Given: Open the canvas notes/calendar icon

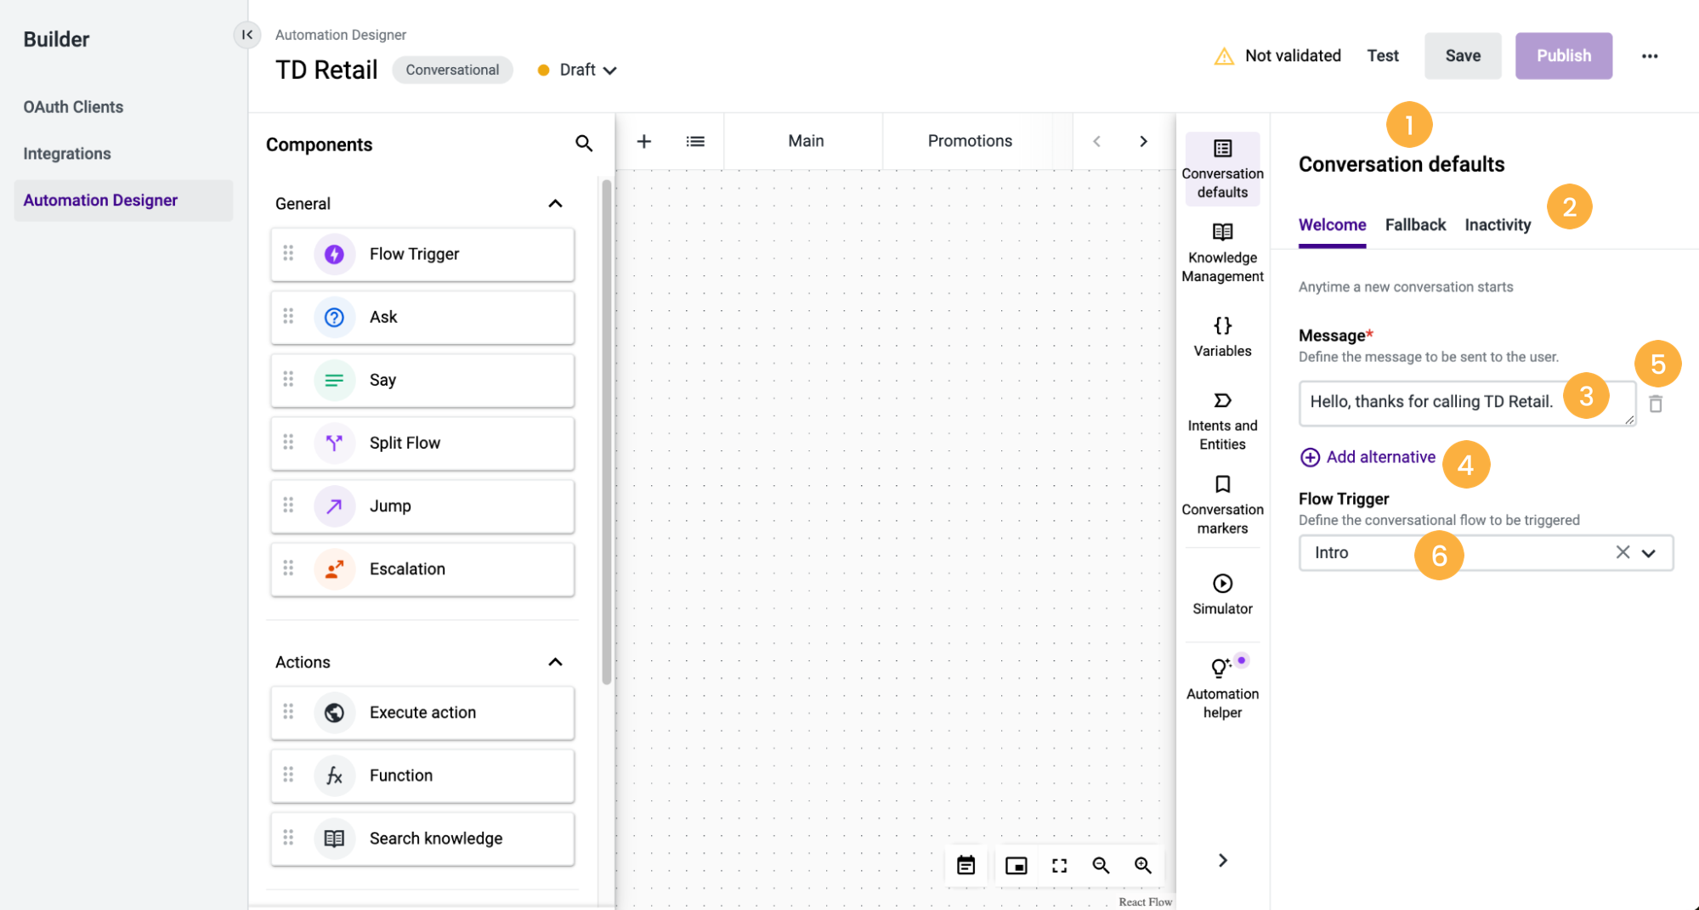Looking at the screenshot, I should tap(966, 865).
